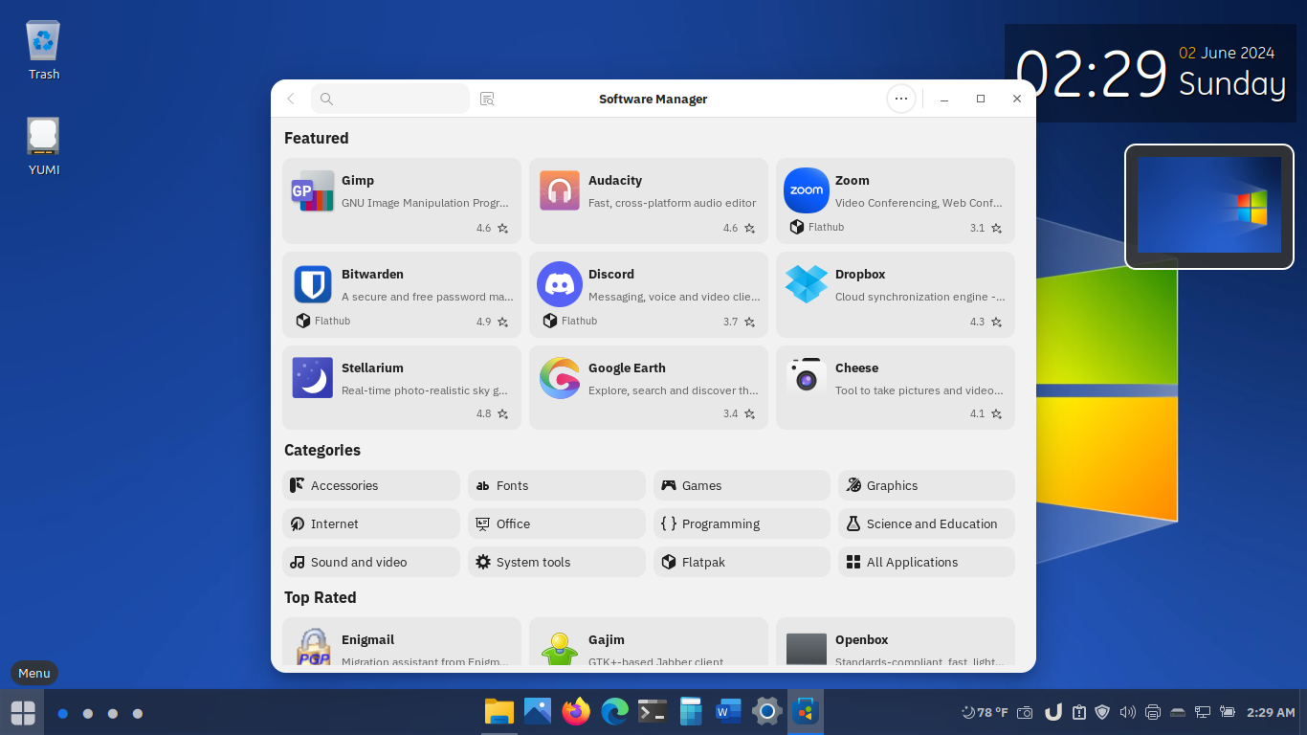Image resolution: width=1307 pixels, height=735 pixels.
Task: Open the battery tray icon
Action: pyautogui.click(x=1228, y=712)
